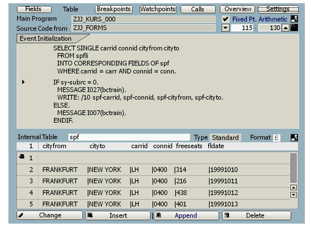Click the table's vertical scrollbar thumb

(293, 168)
